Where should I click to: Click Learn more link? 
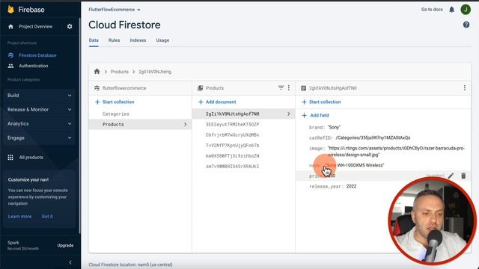click(19, 216)
